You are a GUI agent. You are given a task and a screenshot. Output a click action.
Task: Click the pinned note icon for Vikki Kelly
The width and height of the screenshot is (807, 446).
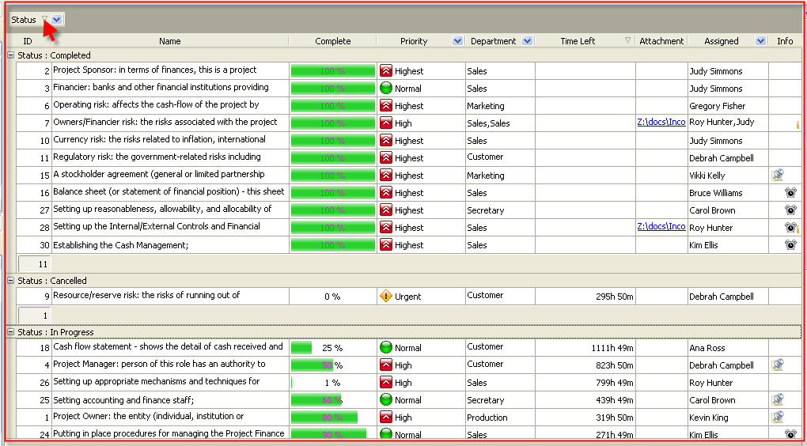(778, 176)
